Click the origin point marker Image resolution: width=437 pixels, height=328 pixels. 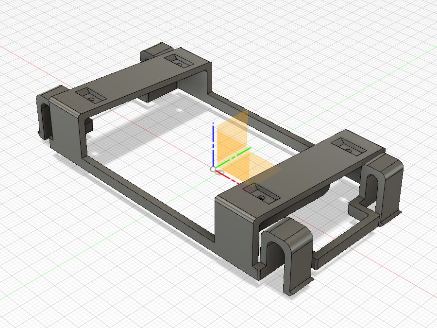point(214,168)
